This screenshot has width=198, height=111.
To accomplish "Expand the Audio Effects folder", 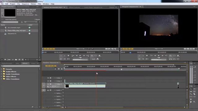I will point(2,72).
